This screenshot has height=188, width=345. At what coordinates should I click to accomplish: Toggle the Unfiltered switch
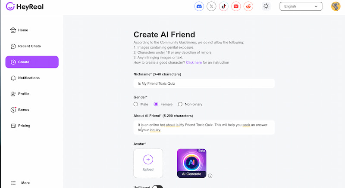click(157, 187)
